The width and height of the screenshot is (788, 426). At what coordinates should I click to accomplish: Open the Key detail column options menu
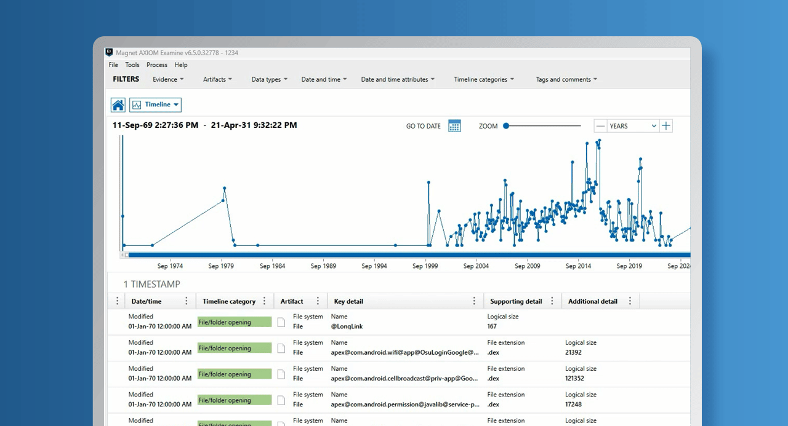[x=474, y=301]
